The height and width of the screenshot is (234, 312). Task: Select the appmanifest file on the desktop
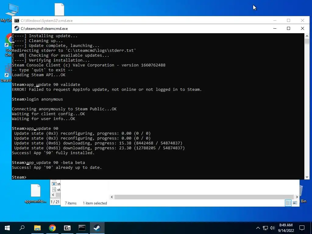click(36, 193)
